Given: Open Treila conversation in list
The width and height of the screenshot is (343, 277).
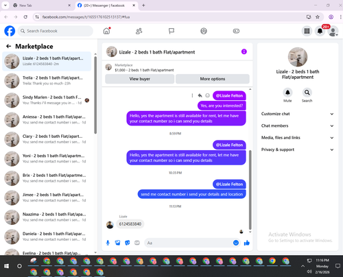Looking at the screenshot, I should tap(47, 80).
